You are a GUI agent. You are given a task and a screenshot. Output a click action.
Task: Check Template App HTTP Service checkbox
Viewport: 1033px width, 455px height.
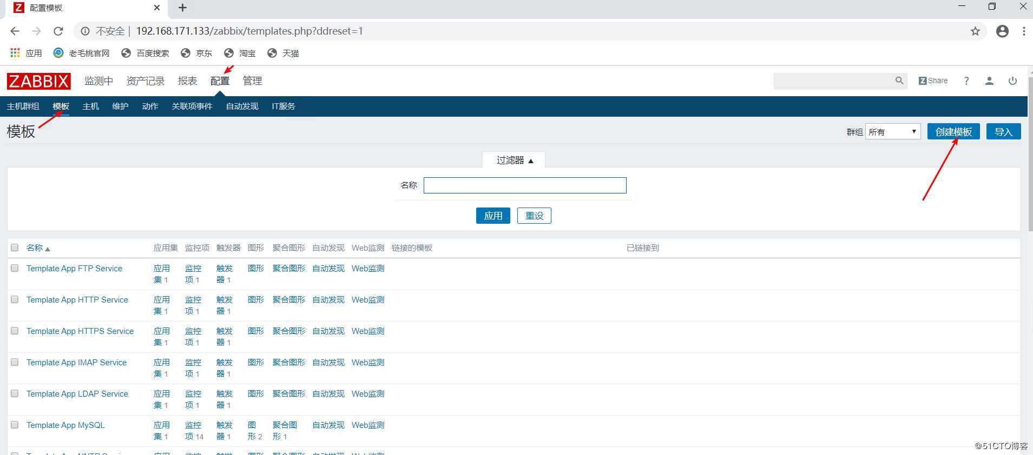coord(15,299)
